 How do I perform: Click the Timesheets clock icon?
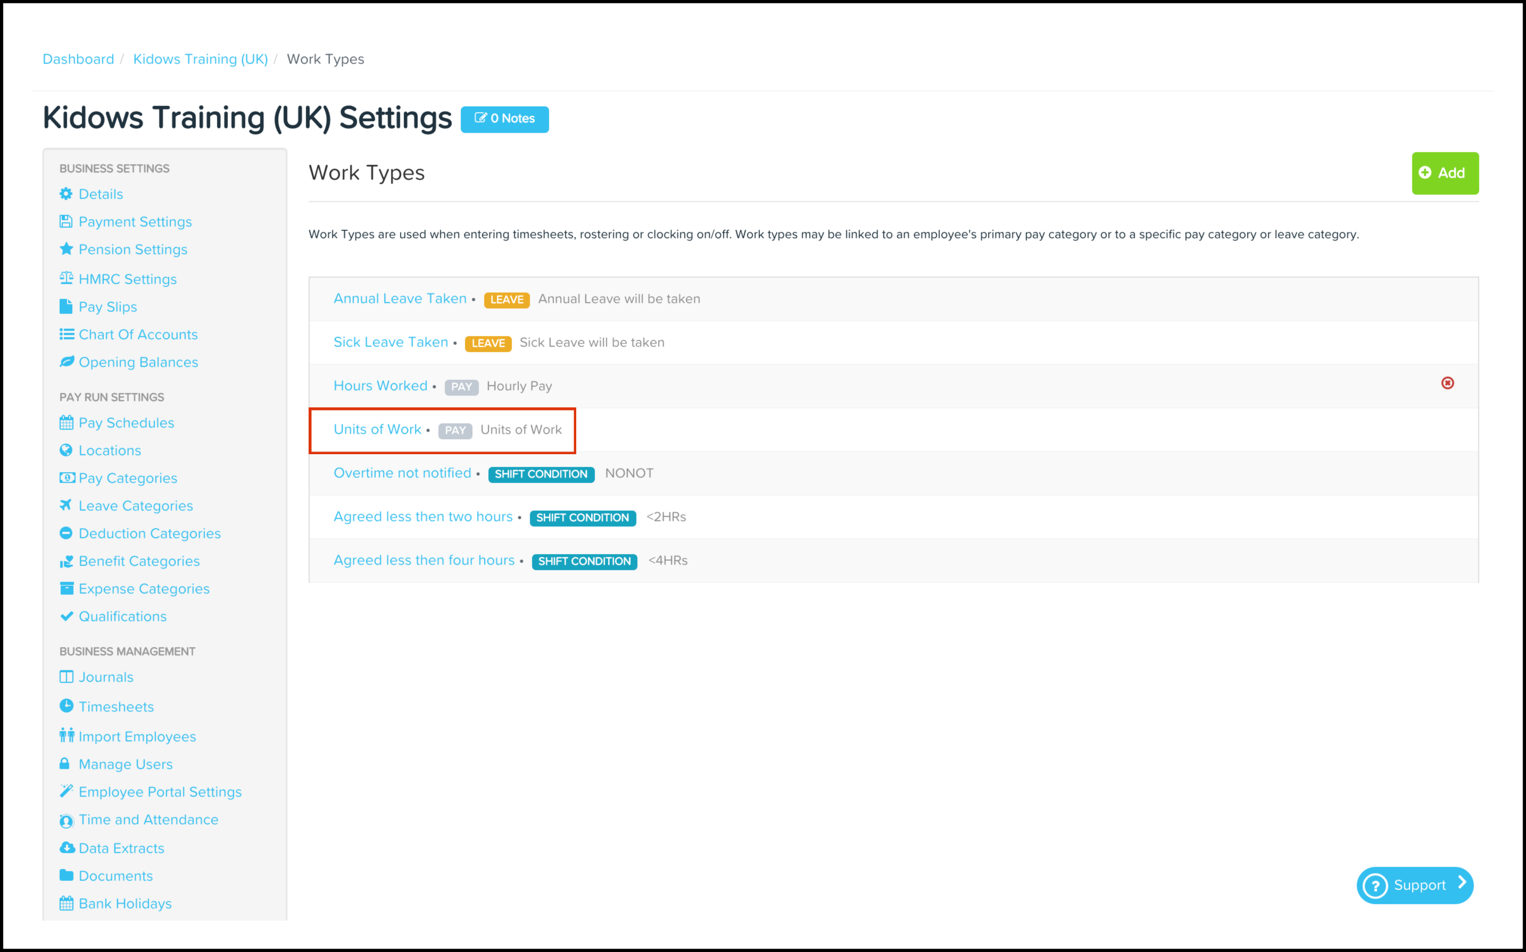(x=66, y=706)
